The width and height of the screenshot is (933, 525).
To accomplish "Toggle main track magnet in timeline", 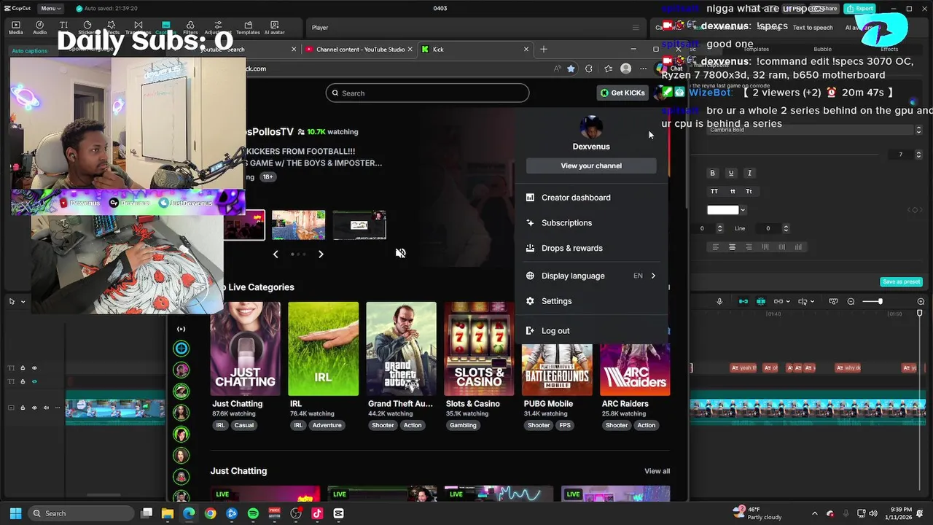I will (743, 301).
